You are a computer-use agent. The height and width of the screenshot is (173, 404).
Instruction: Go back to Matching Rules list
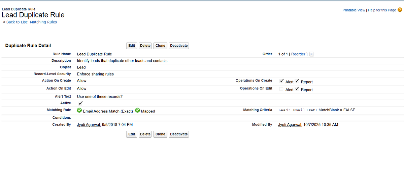tap(30, 22)
